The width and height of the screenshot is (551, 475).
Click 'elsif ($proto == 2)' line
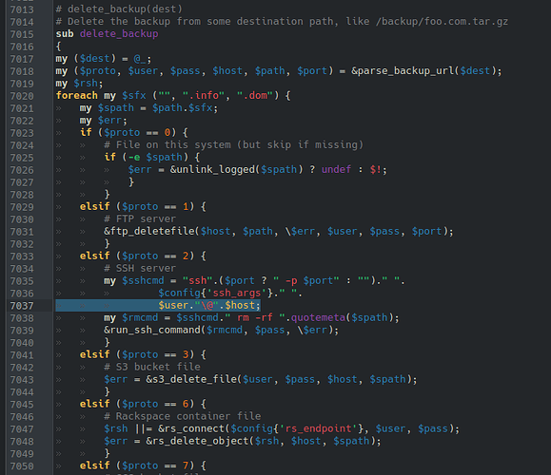pos(143,256)
